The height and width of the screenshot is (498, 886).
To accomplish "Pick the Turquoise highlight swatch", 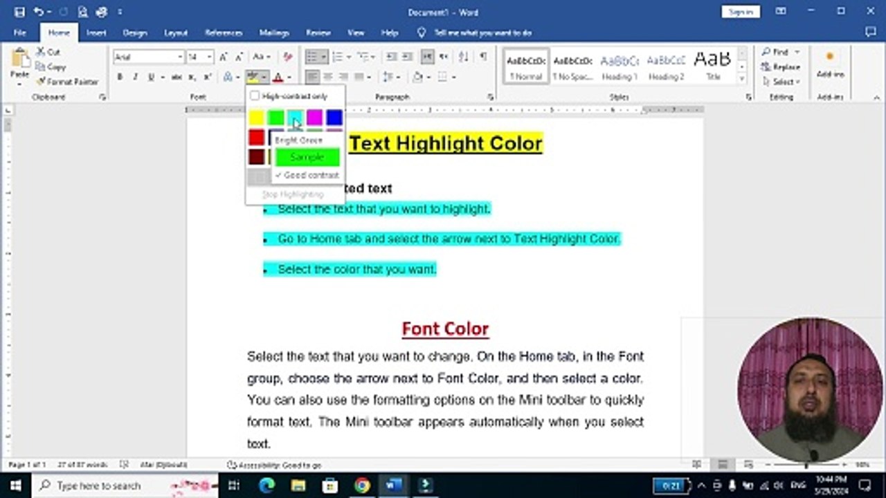I will click(x=296, y=118).
